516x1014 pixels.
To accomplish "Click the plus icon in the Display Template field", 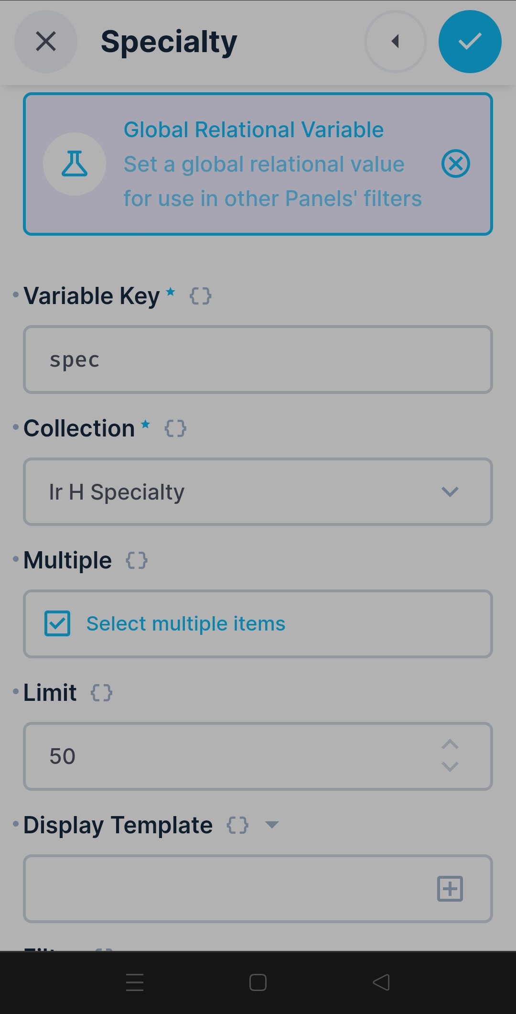I will pos(450,889).
